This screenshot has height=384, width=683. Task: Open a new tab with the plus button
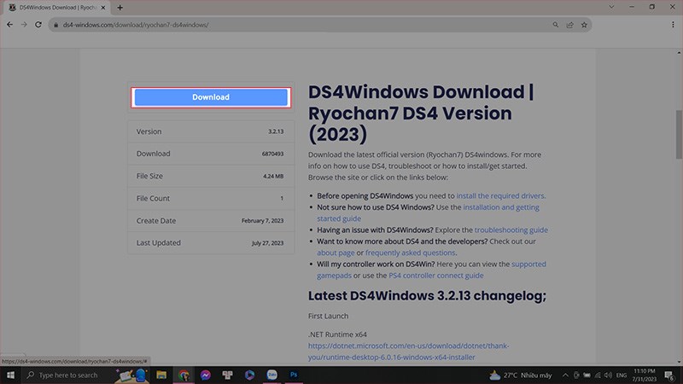pos(120,7)
